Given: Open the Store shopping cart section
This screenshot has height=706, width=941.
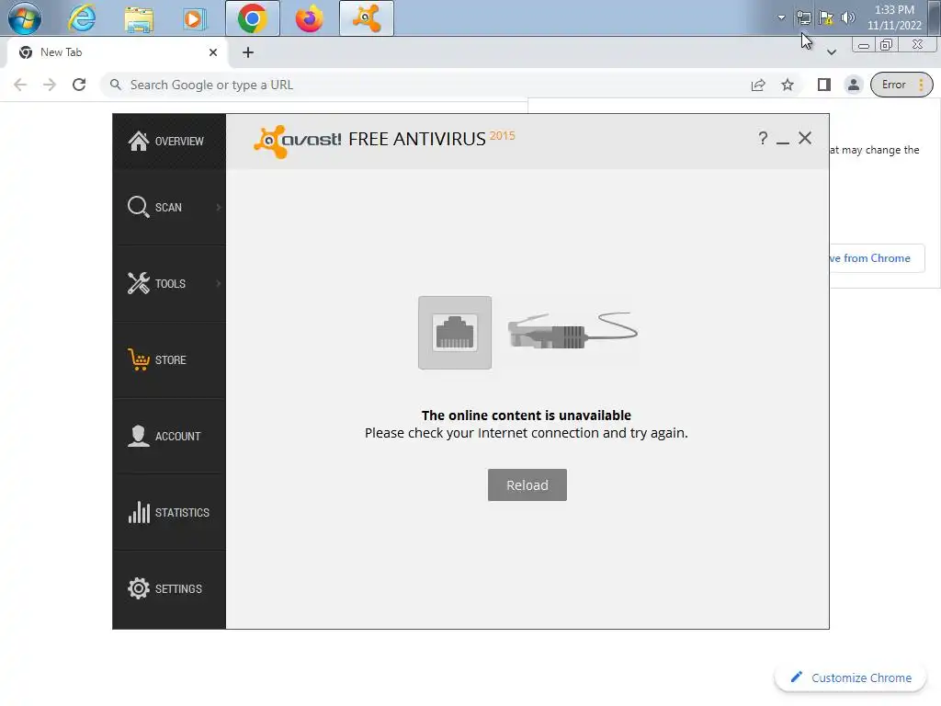Looking at the screenshot, I should coord(169,359).
